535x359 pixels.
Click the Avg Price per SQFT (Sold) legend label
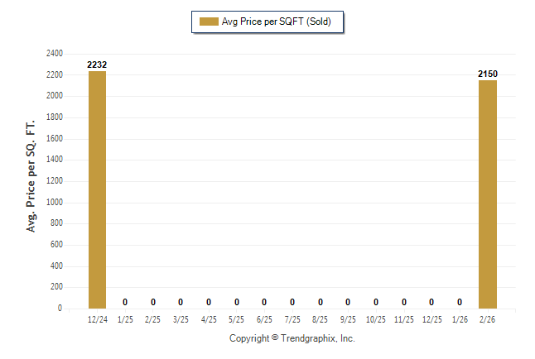point(277,22)
